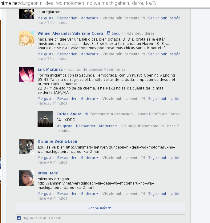Reply to Brisa Hedz's comment via Responder
This screenshot has height=223, width=210.
click(67, 194)
